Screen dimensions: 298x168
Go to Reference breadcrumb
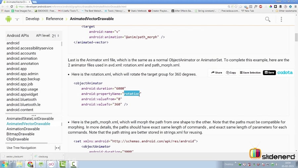55,19
